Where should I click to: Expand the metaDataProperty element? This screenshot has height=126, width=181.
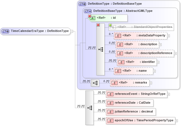point(168,36)
